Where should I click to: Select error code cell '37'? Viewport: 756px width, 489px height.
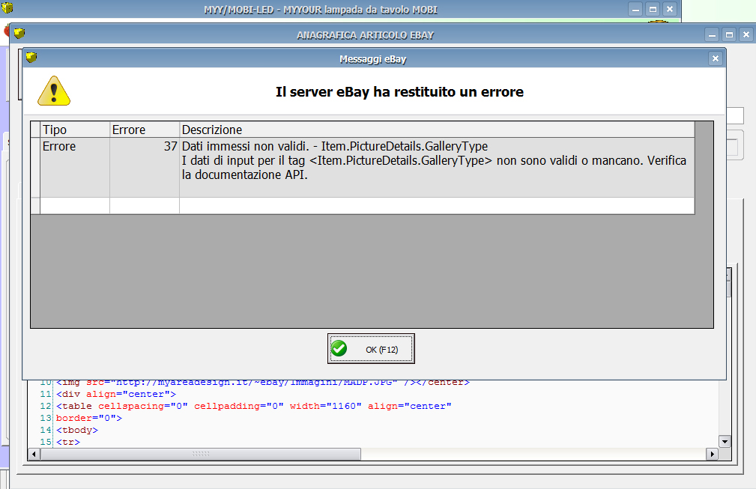coord(145,167)
